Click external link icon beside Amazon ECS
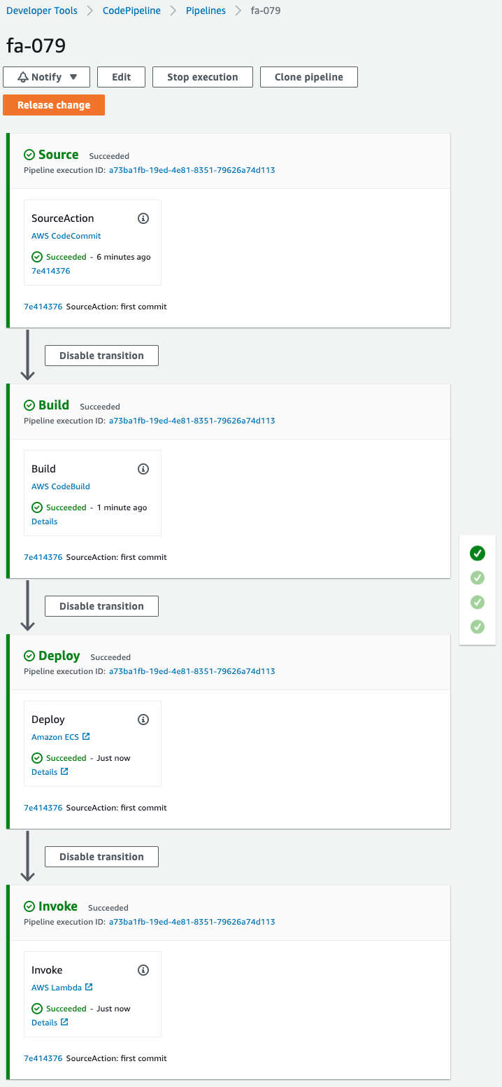This screenshot has height=1087, width=502. pos(86,737)
